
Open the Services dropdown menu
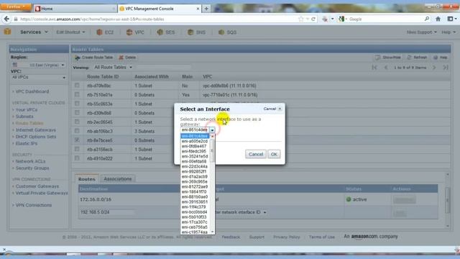pyautogui.click(x=34, y=32)
